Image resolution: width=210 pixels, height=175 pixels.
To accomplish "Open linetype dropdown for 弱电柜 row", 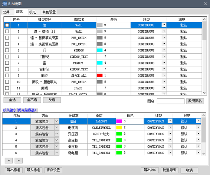I will (170, 152).
